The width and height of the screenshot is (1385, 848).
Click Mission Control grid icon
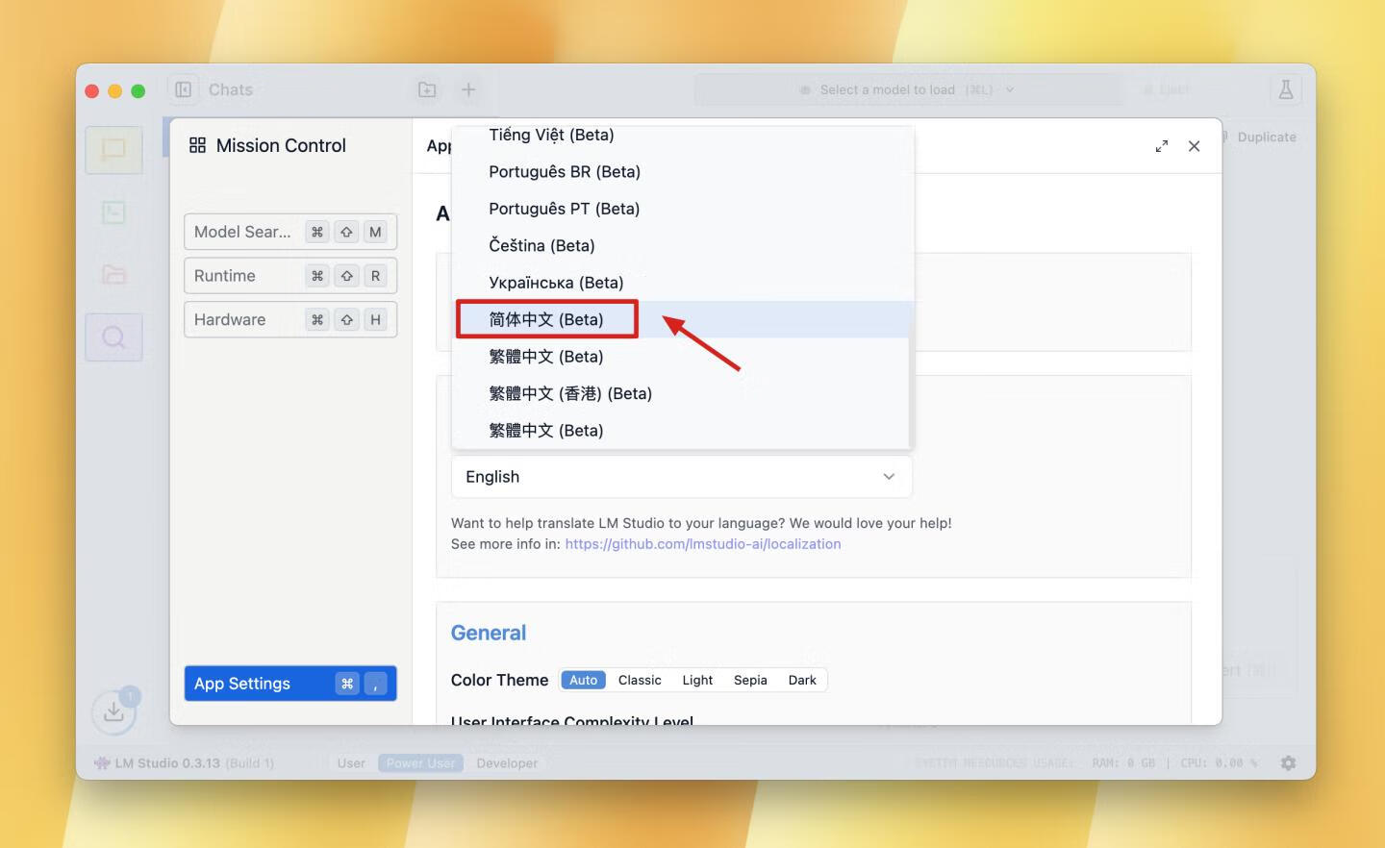click(x=197, y=145)
